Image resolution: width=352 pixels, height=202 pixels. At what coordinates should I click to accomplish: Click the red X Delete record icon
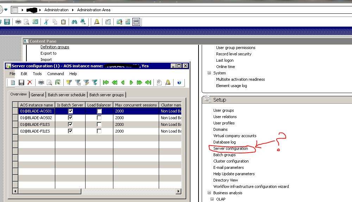[30, 82]
